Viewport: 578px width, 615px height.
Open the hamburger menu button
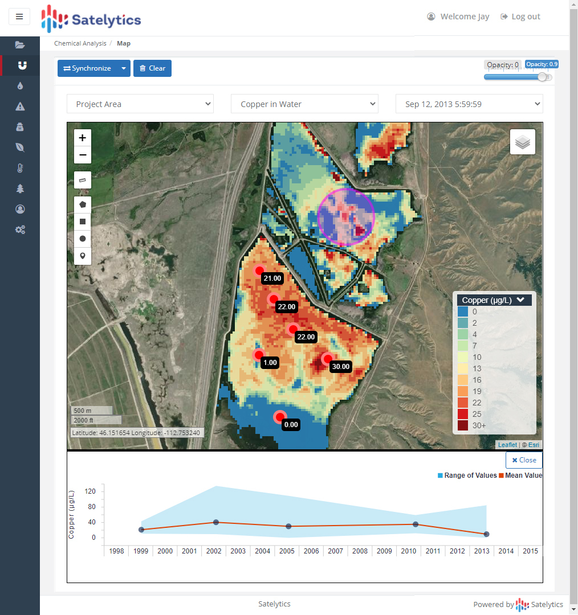coord(19,17)
